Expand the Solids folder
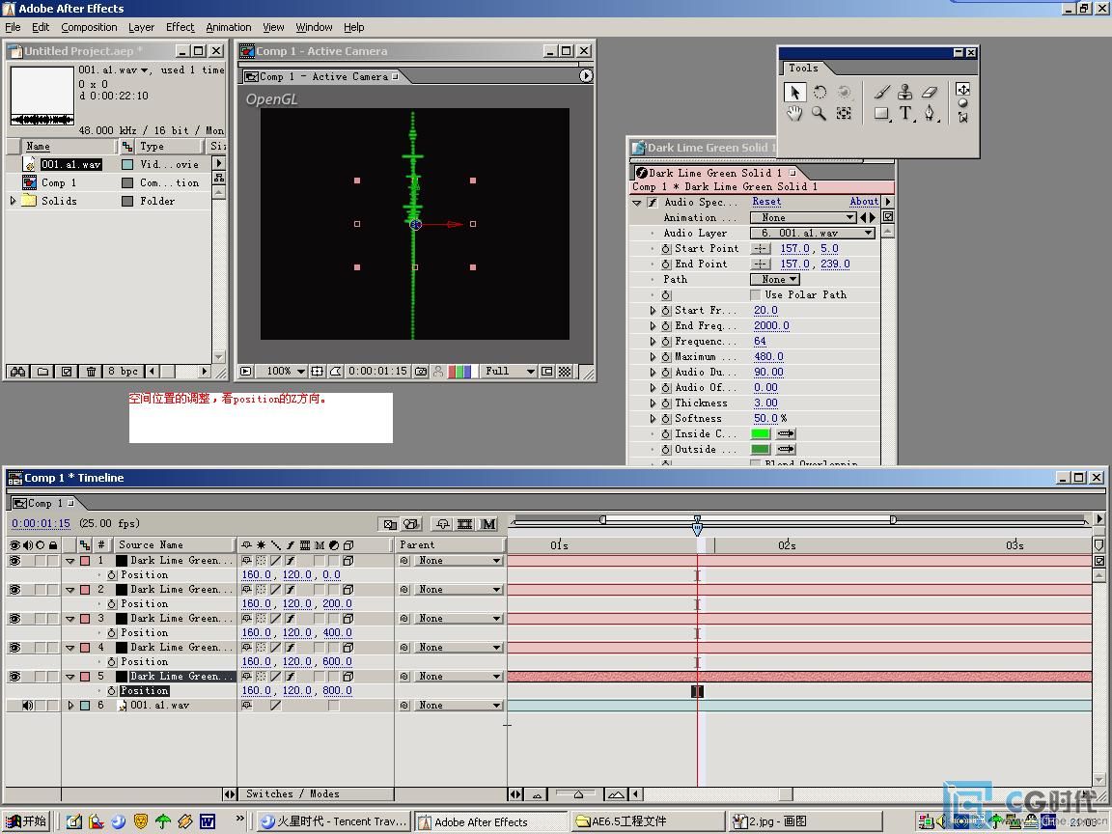Screen dimensions: 1112x834 pyautogui.click(x=13, y=201)
